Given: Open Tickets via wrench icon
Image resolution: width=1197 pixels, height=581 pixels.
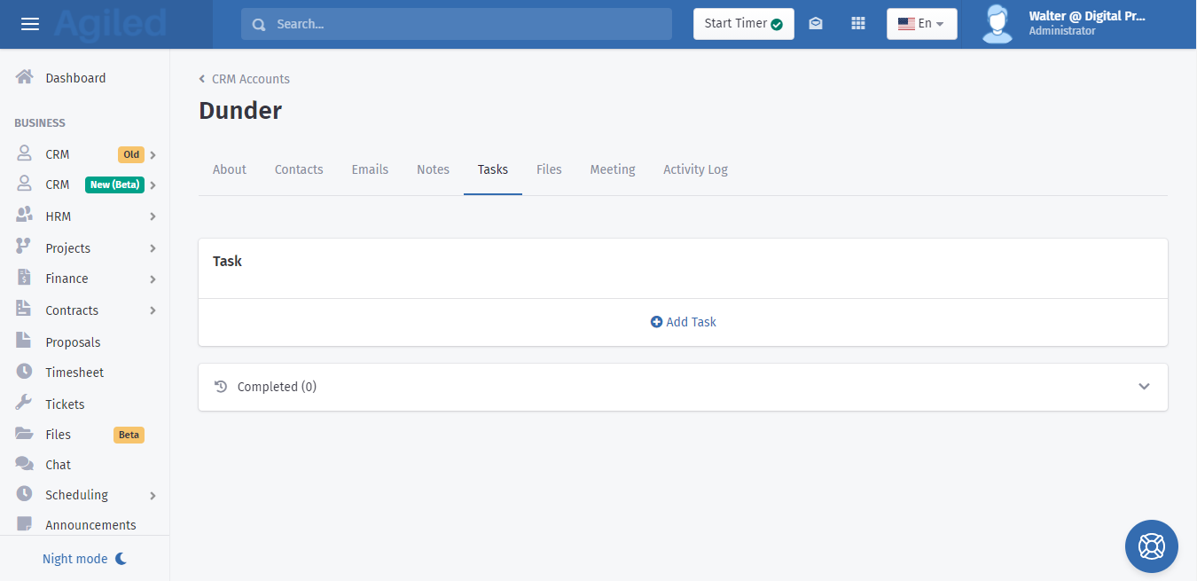Looking at the screenshot, I should coord(25,404).
